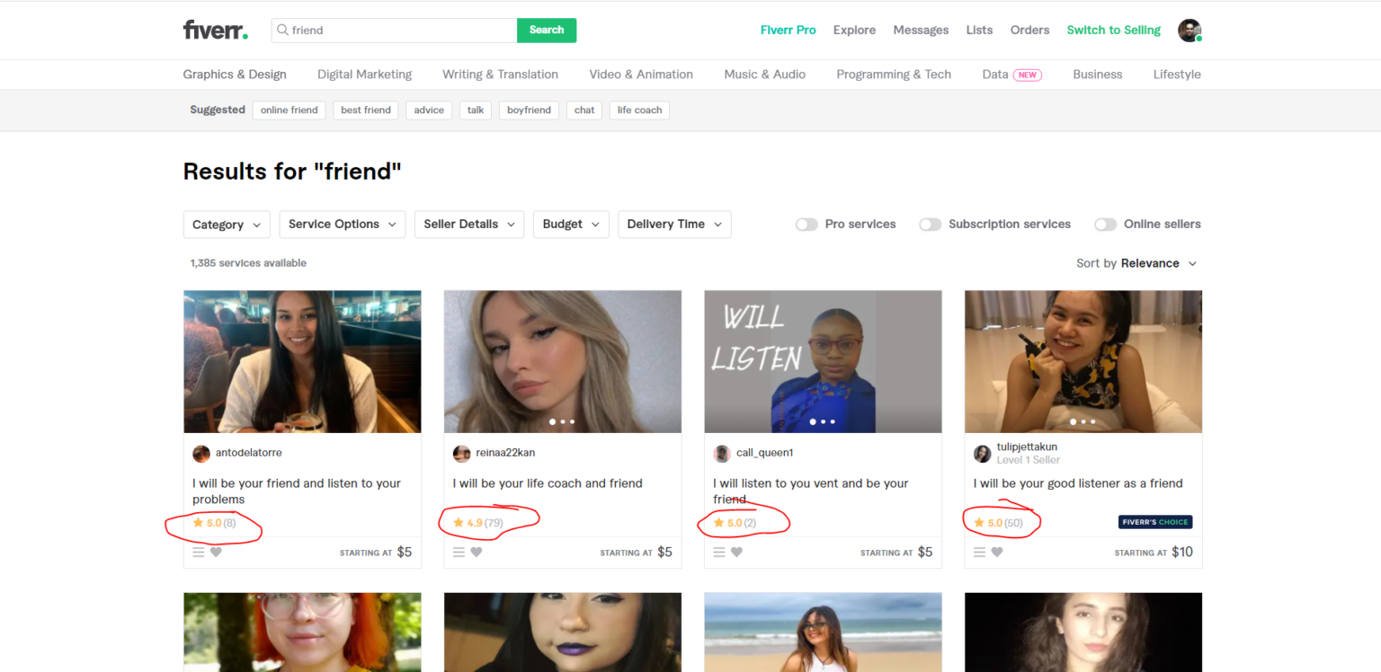Expand the Category filter dropdown
1381x672 pixels.
click(x=227, y=225)
